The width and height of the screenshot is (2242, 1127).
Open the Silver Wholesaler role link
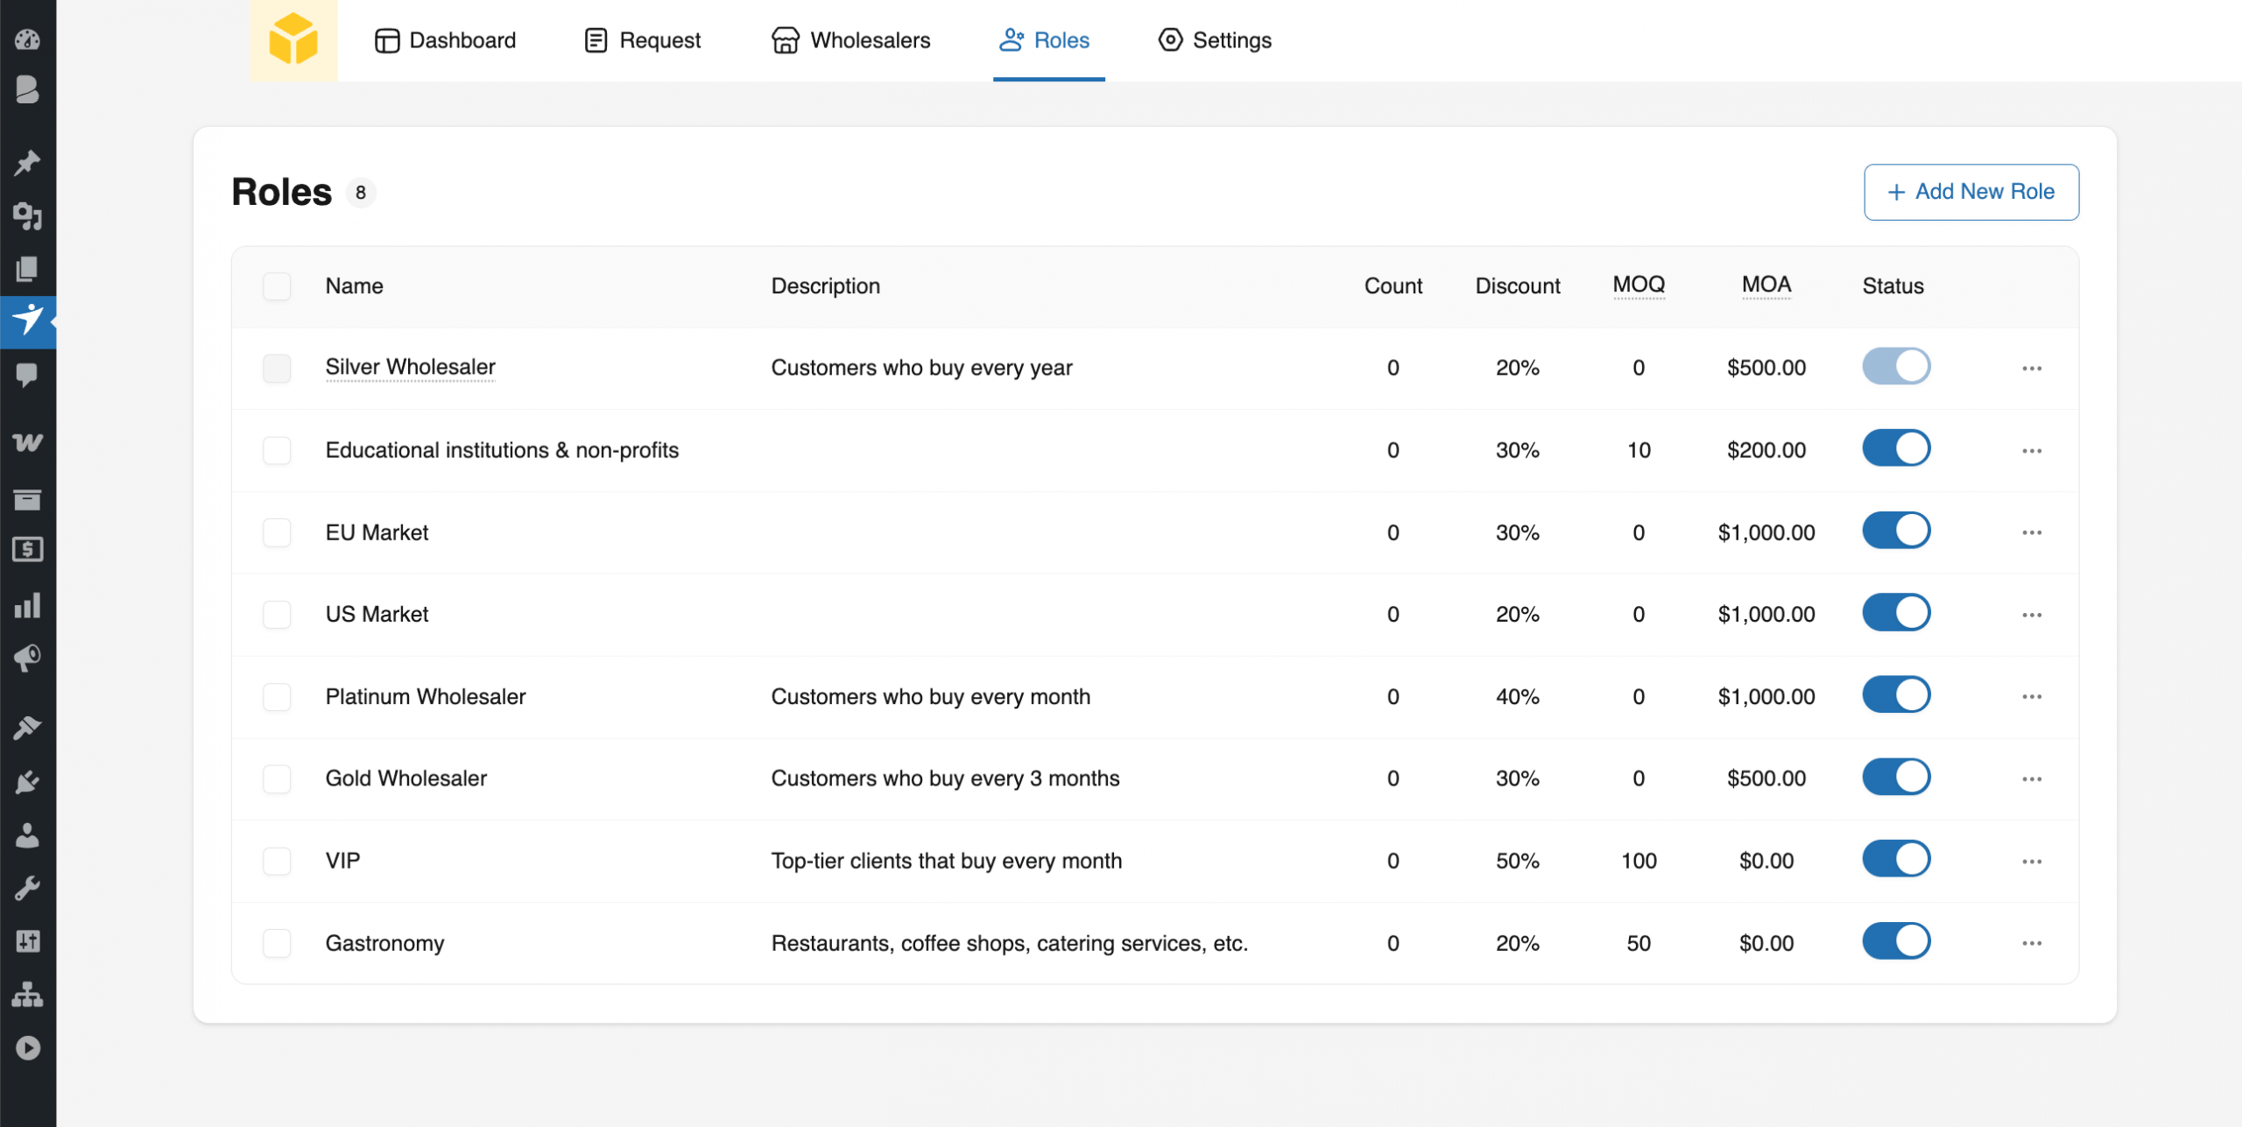pyautogui.click(x=410, y=367)
